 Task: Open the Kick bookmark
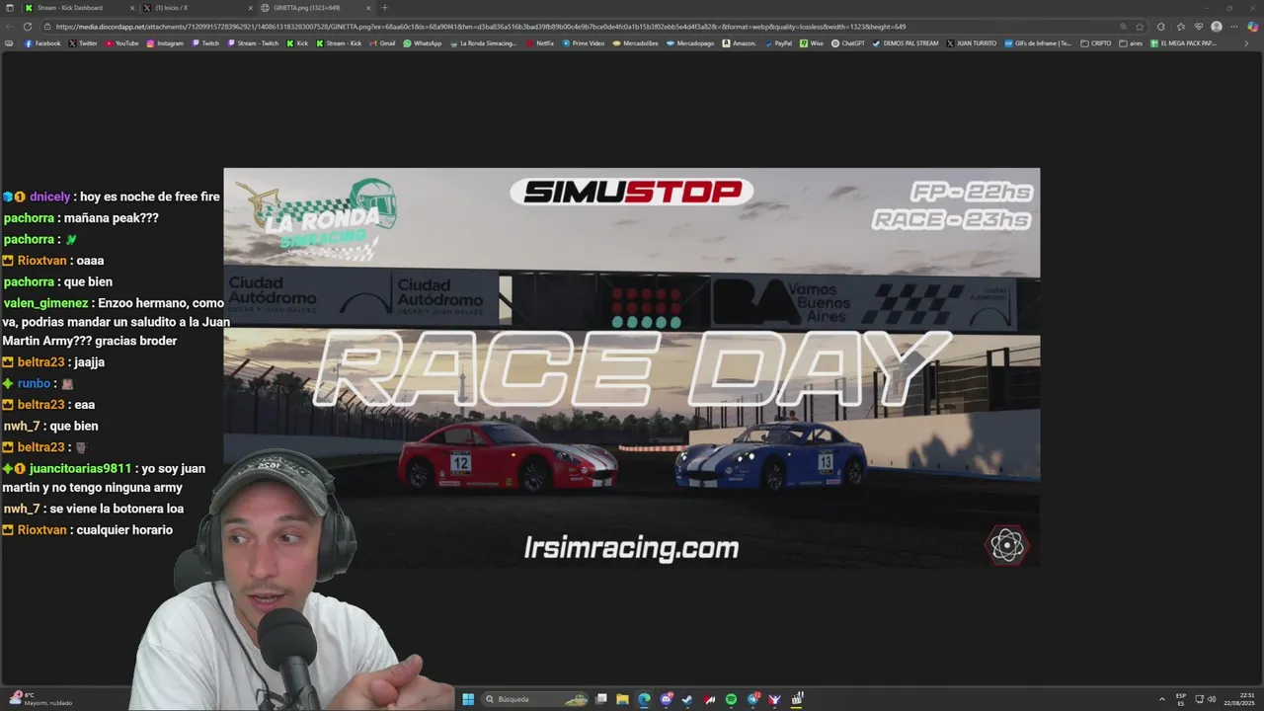pos(297,43)
